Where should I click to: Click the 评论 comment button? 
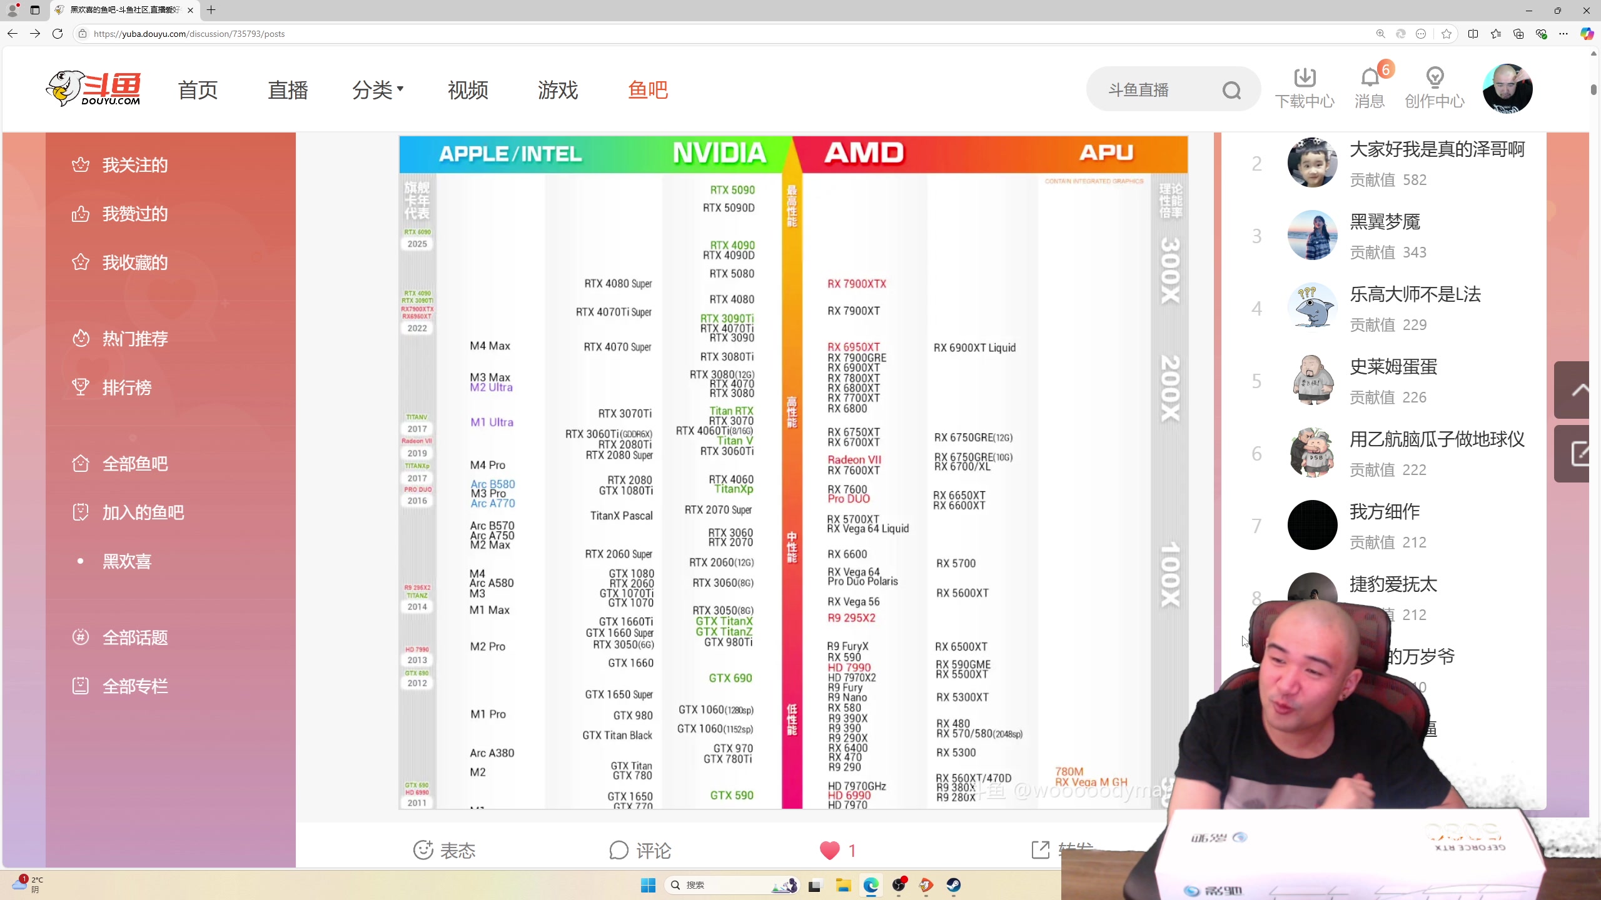point(640,850)
